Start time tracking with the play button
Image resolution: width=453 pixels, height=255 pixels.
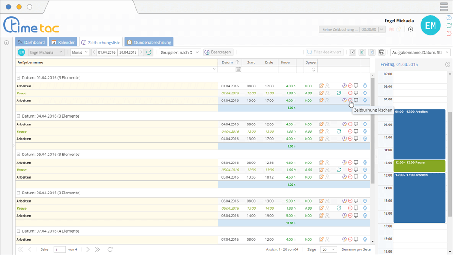410,29
